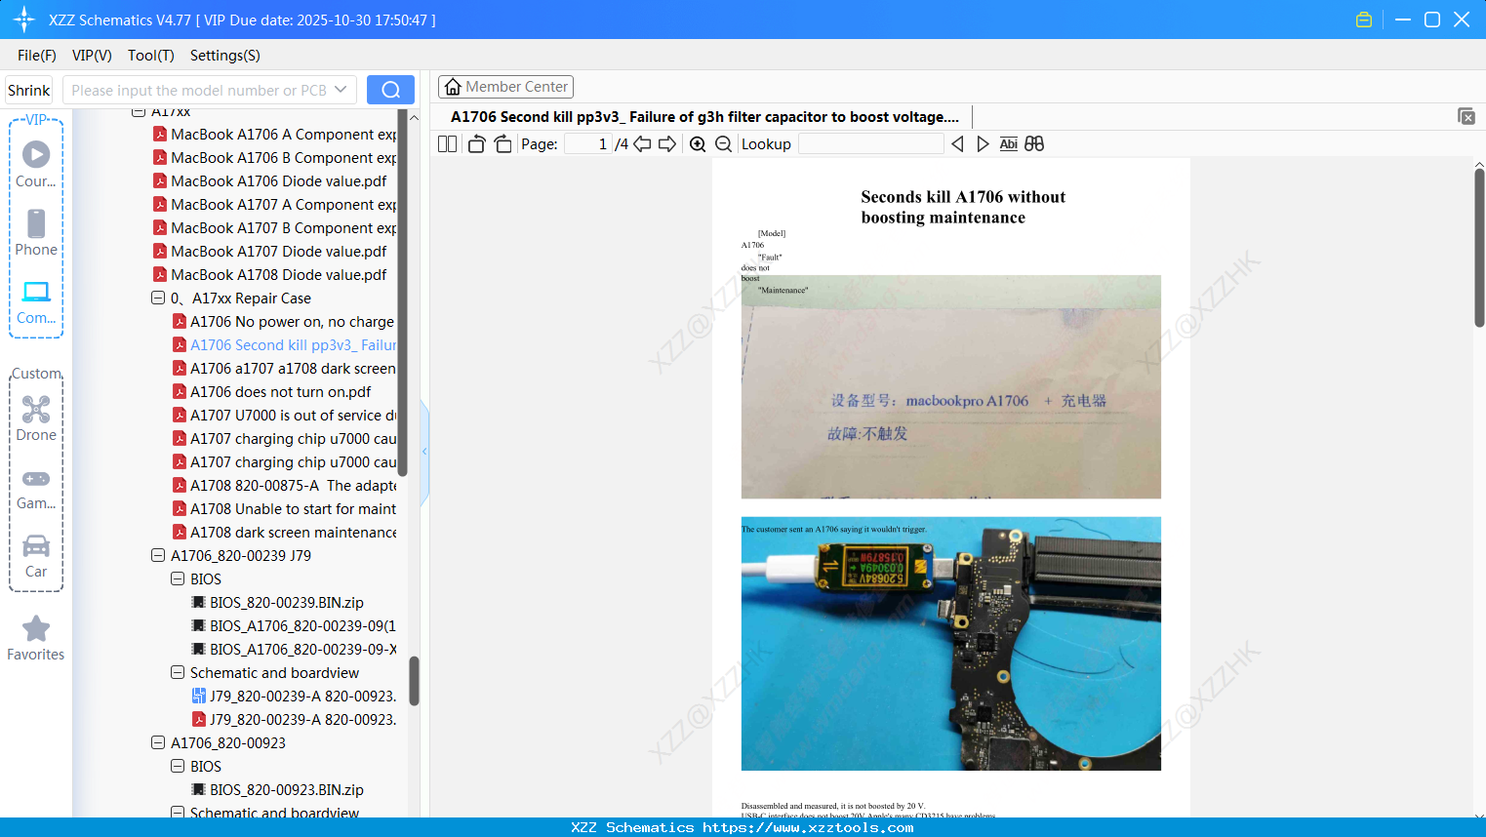Open A1708 dark screen maintenance file

tap(284, 532)
